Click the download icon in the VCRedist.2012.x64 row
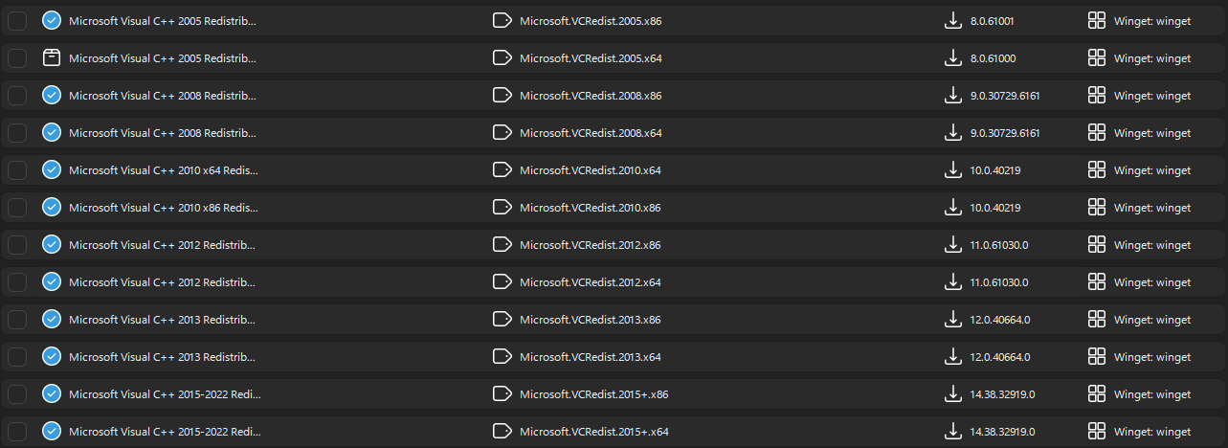The width and height of the screenshot is (1228, 448). (952, 282)
